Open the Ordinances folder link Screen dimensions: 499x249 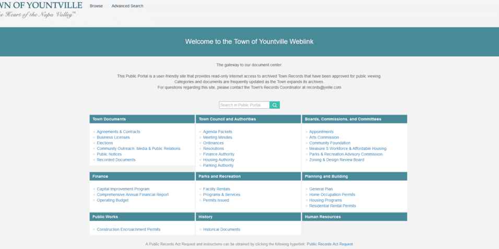[213, 143]
